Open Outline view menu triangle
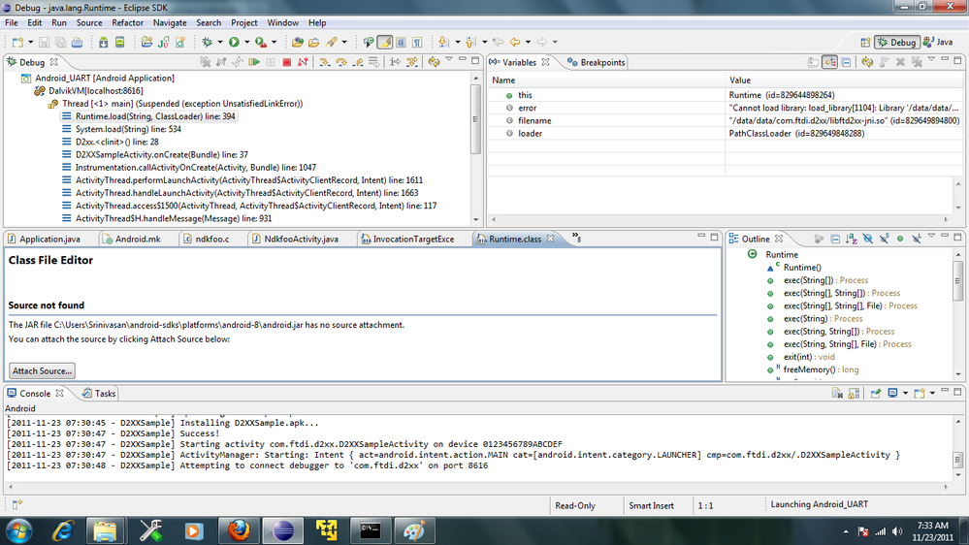Screen dimensions: 969x545 [931, 236]
